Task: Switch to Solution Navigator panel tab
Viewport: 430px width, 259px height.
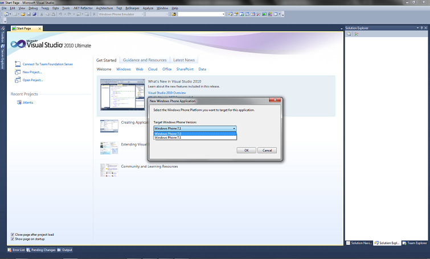Action: coord(359,243)
